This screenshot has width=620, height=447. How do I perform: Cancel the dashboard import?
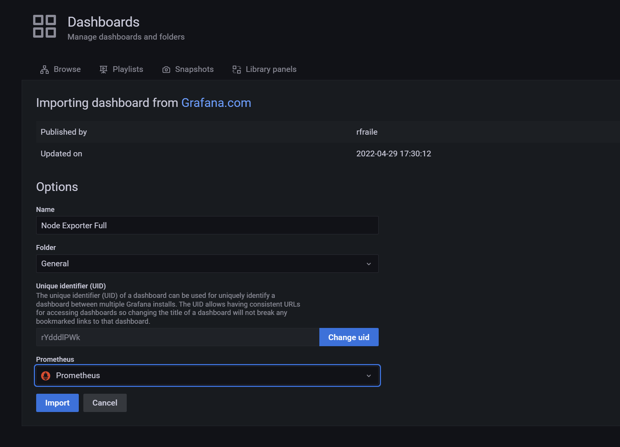[105, 403]
